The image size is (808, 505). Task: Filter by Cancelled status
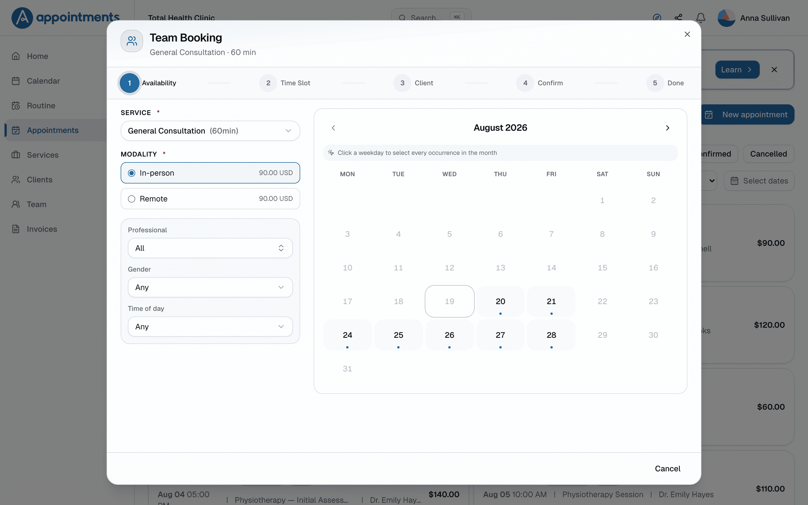click(768, 154)
